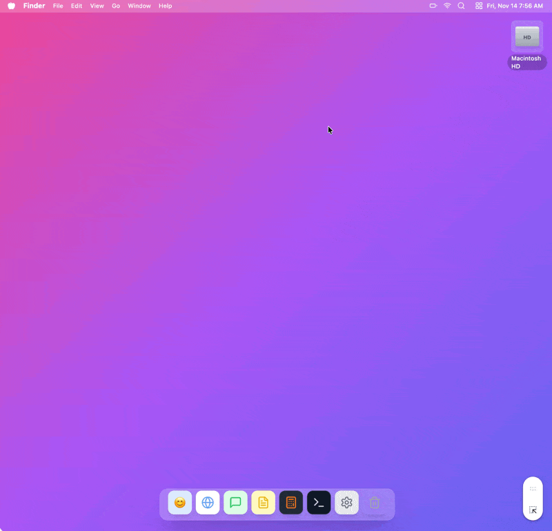Open Finder from the dock
This screenshot has width=552, height=531.
180,503
